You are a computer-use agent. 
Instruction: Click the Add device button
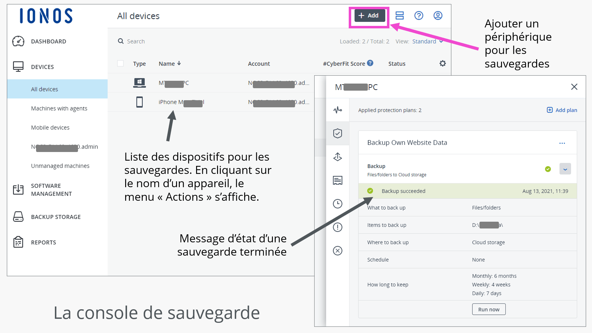[x=369, y=15]
